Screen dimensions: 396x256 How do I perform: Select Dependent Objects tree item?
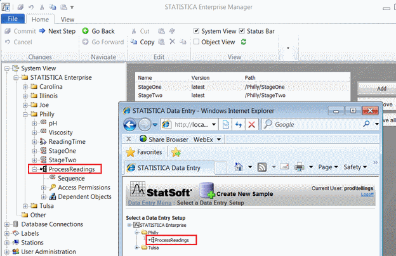[x=84, y=196]
